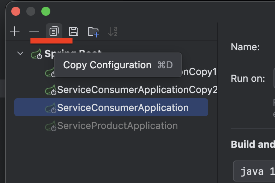Remove the selected configuration with minus button

pos(34,31)
